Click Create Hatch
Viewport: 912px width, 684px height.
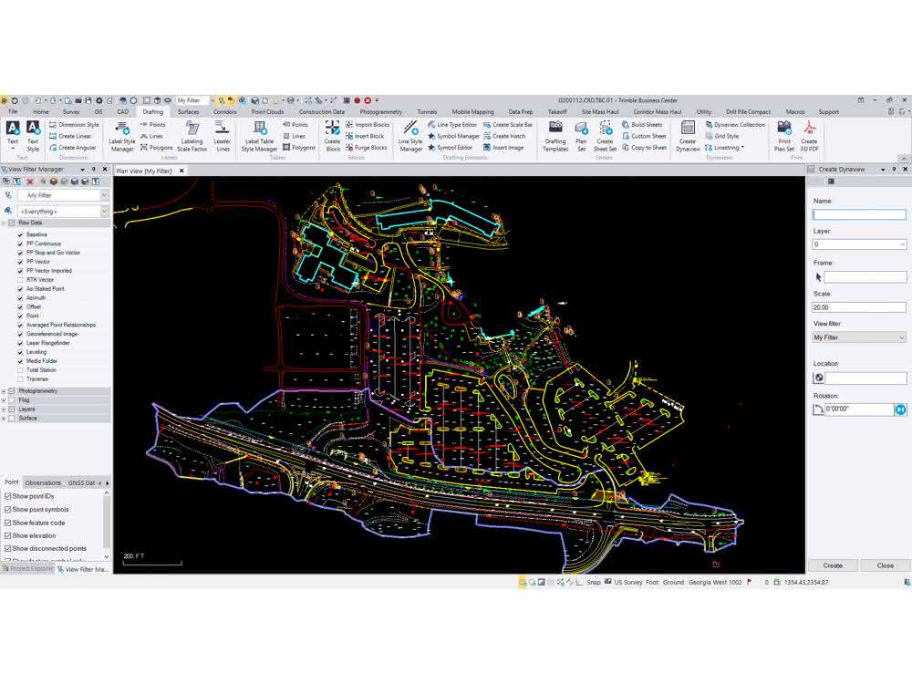point(504,136)
